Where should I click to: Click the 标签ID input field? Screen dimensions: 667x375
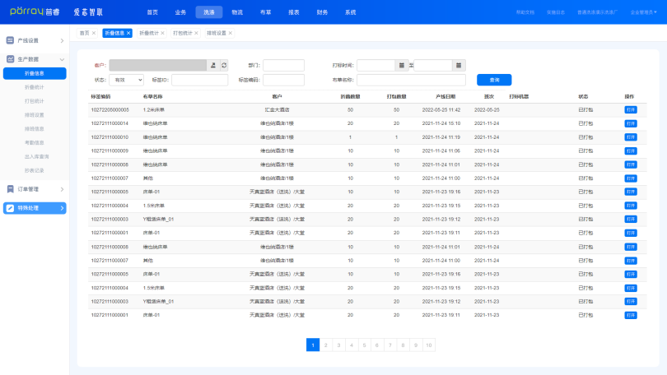(x=199, y=80)
